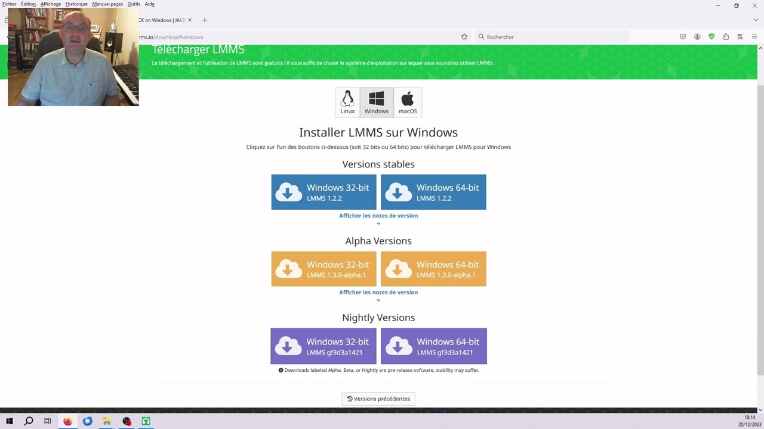Open the Marque-pages menu

coord(107,4)
